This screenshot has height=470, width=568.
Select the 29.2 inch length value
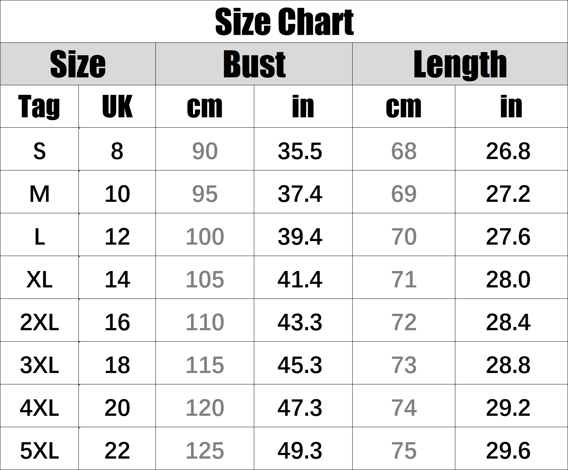pos(508,408)
